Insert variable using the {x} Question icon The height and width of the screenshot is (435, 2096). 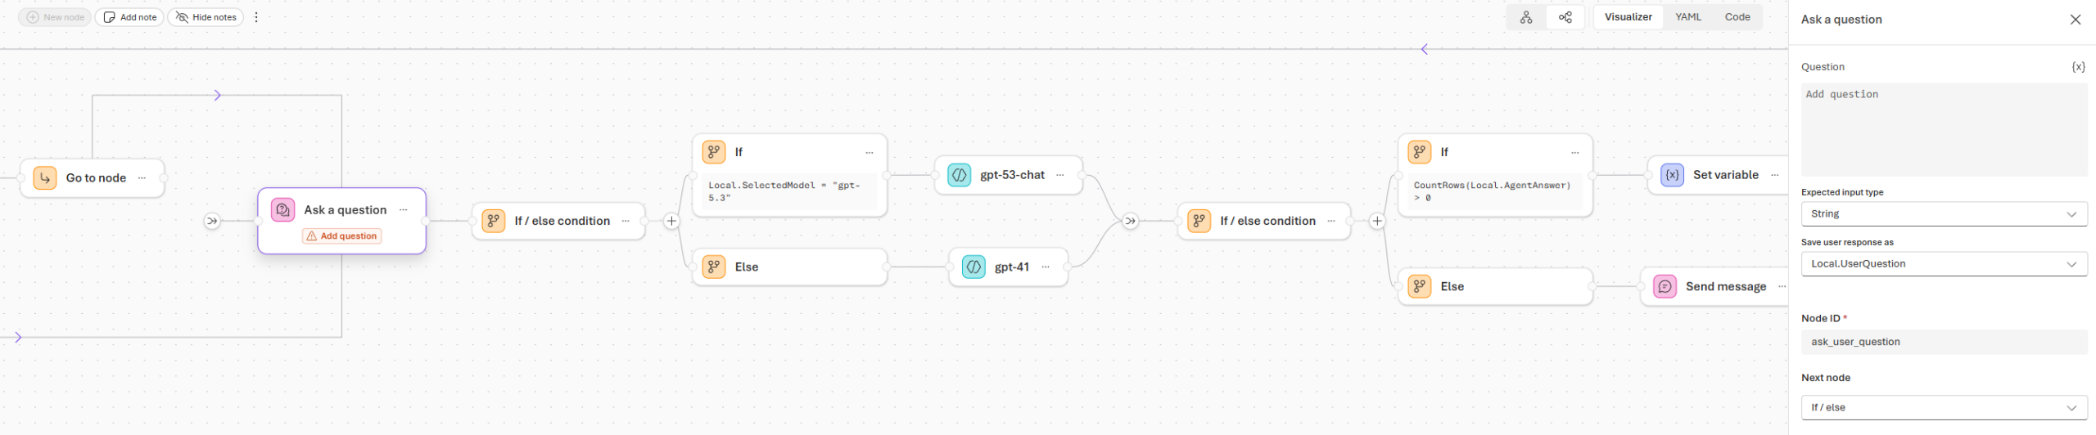(2077, 67)
